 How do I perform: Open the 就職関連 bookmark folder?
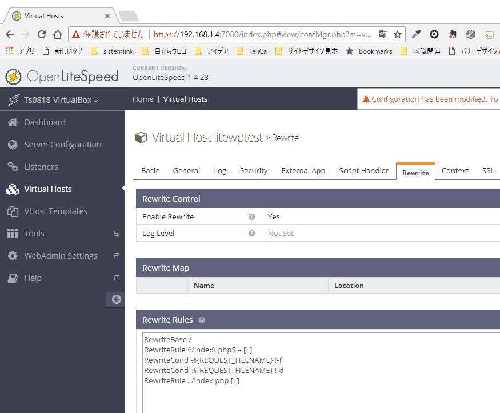[x=420, y=51]
